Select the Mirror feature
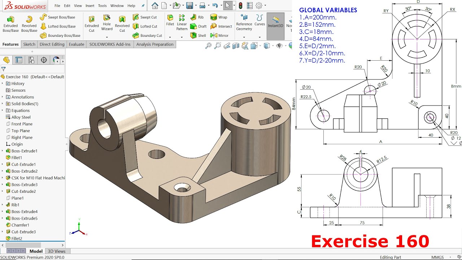This screenshot has width=462, height=260. [x=219, y=35]
